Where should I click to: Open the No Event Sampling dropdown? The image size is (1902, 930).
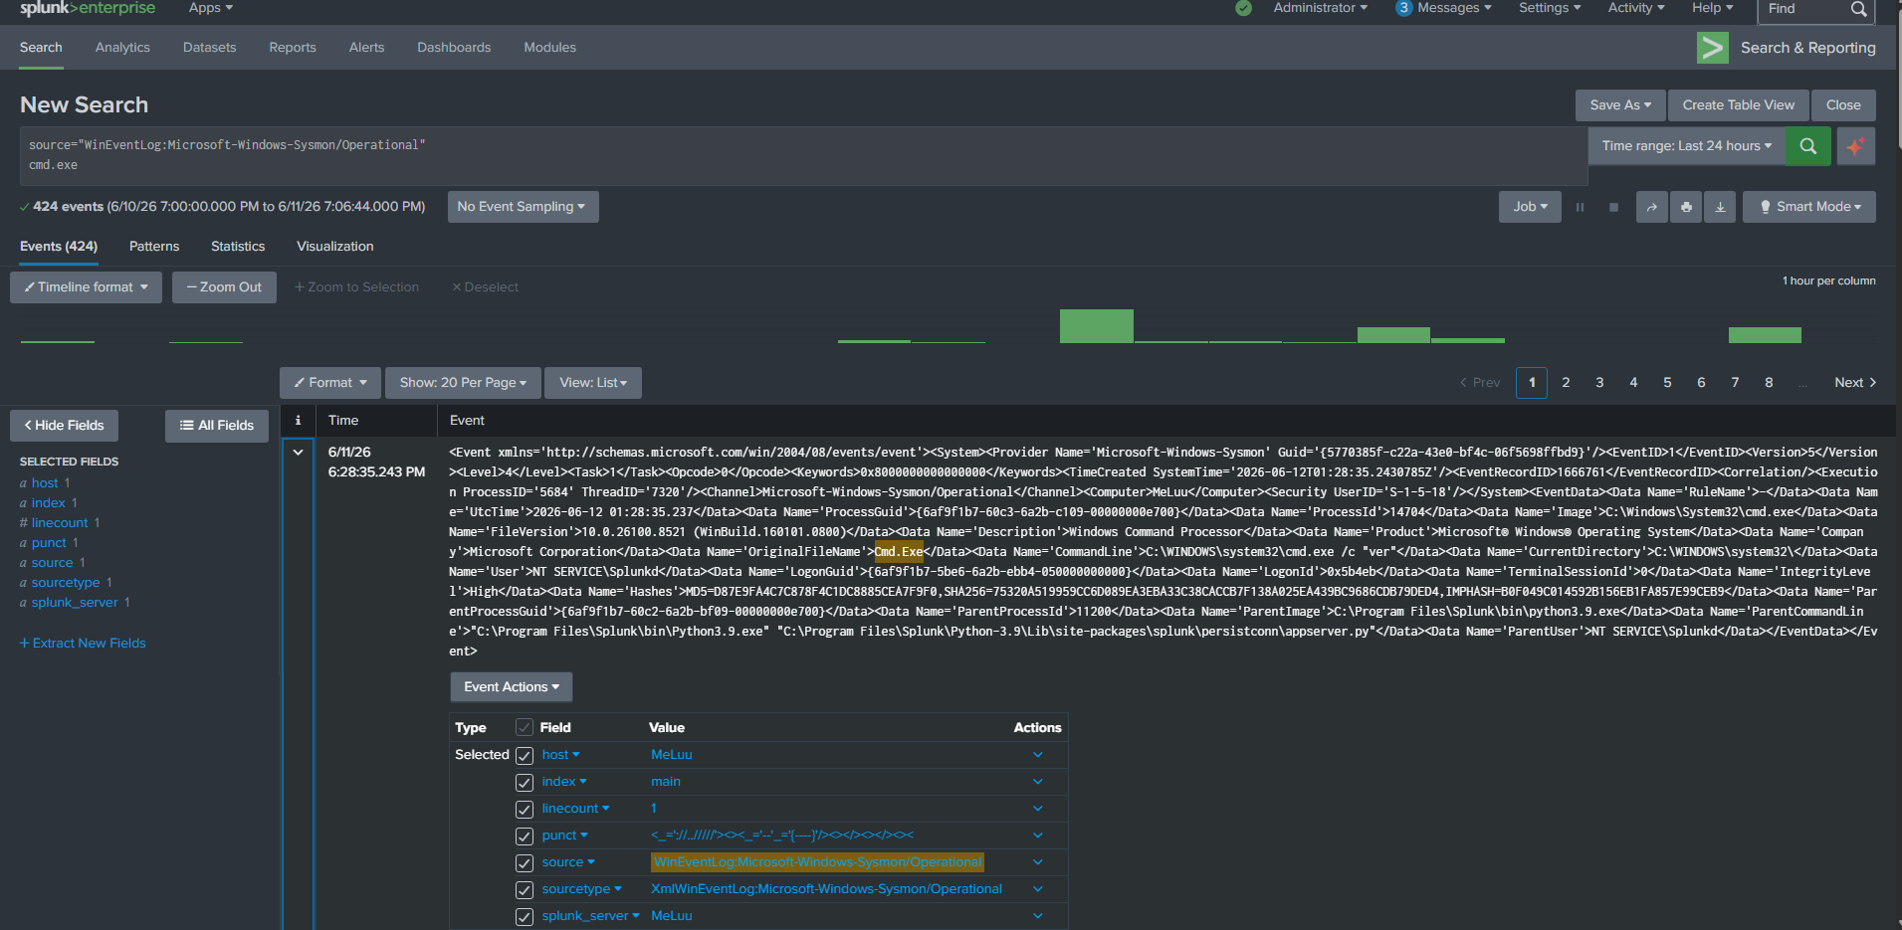click(523, 207)
